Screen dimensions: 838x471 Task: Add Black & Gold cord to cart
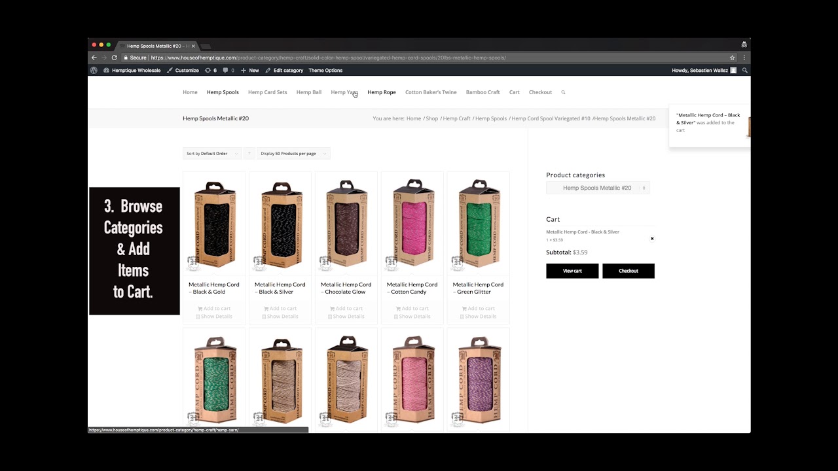214,309
